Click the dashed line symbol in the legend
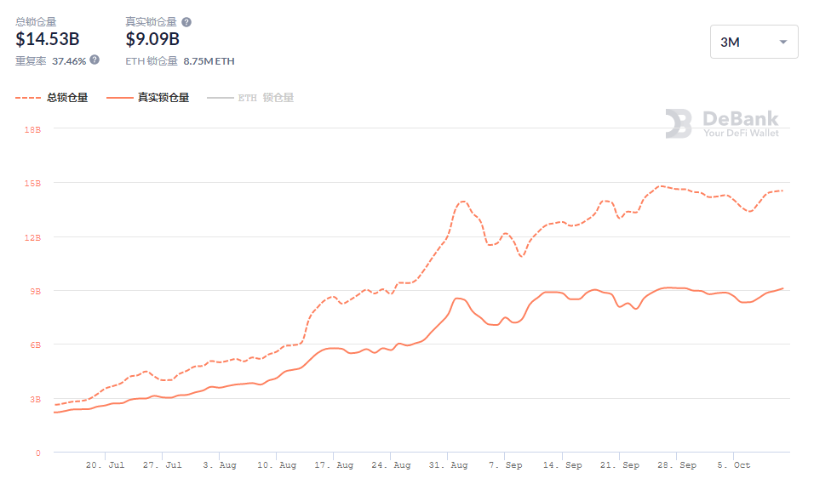 [x=27, y=98]
